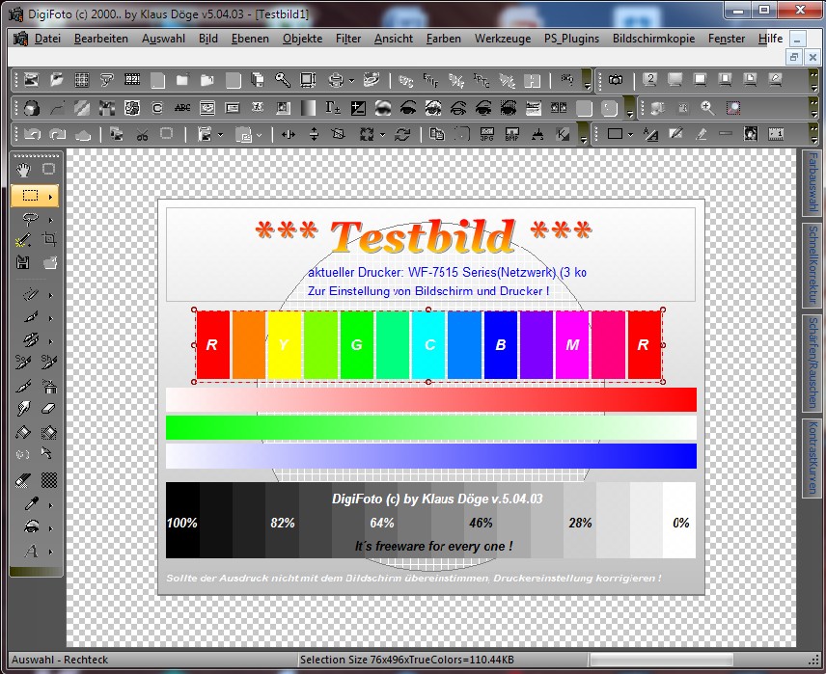The image size is (826, 674).
Task: Click the gradient fill icon in toolbar
Action: coord(309,108)
